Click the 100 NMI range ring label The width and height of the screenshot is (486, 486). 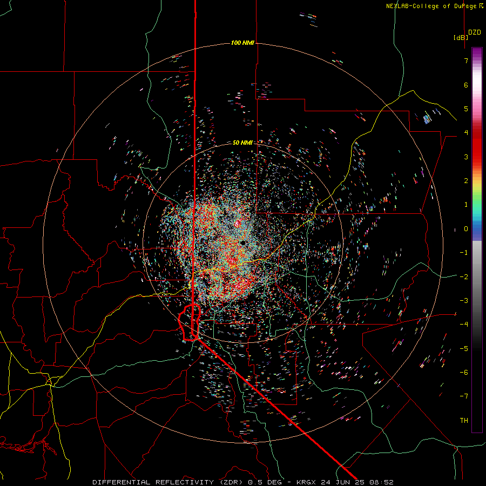click(x=242, y=43)
